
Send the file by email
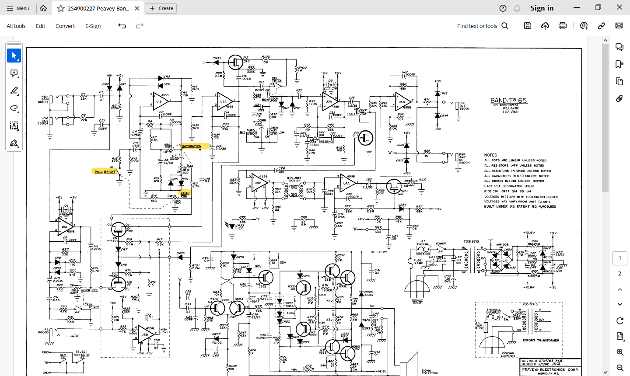(x=619, y=26)
